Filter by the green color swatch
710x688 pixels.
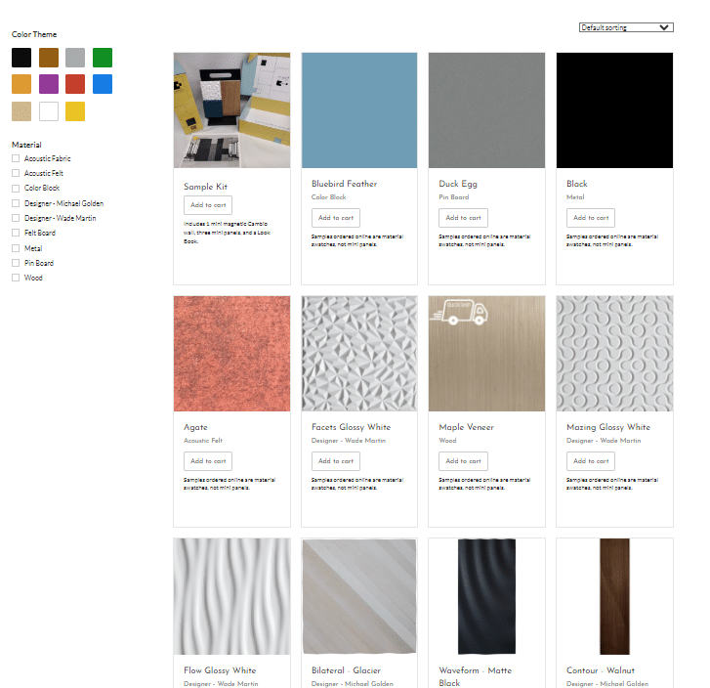pos(103,58)
